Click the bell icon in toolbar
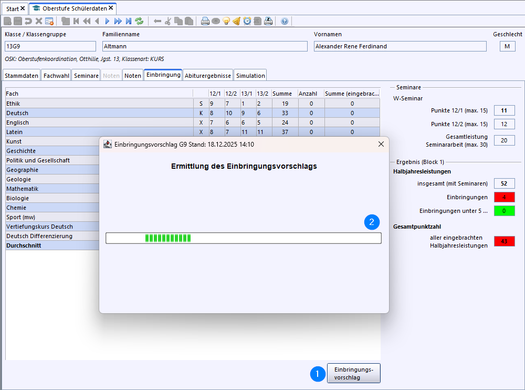This screenshot has width=525, height=390. pos(237,21)
